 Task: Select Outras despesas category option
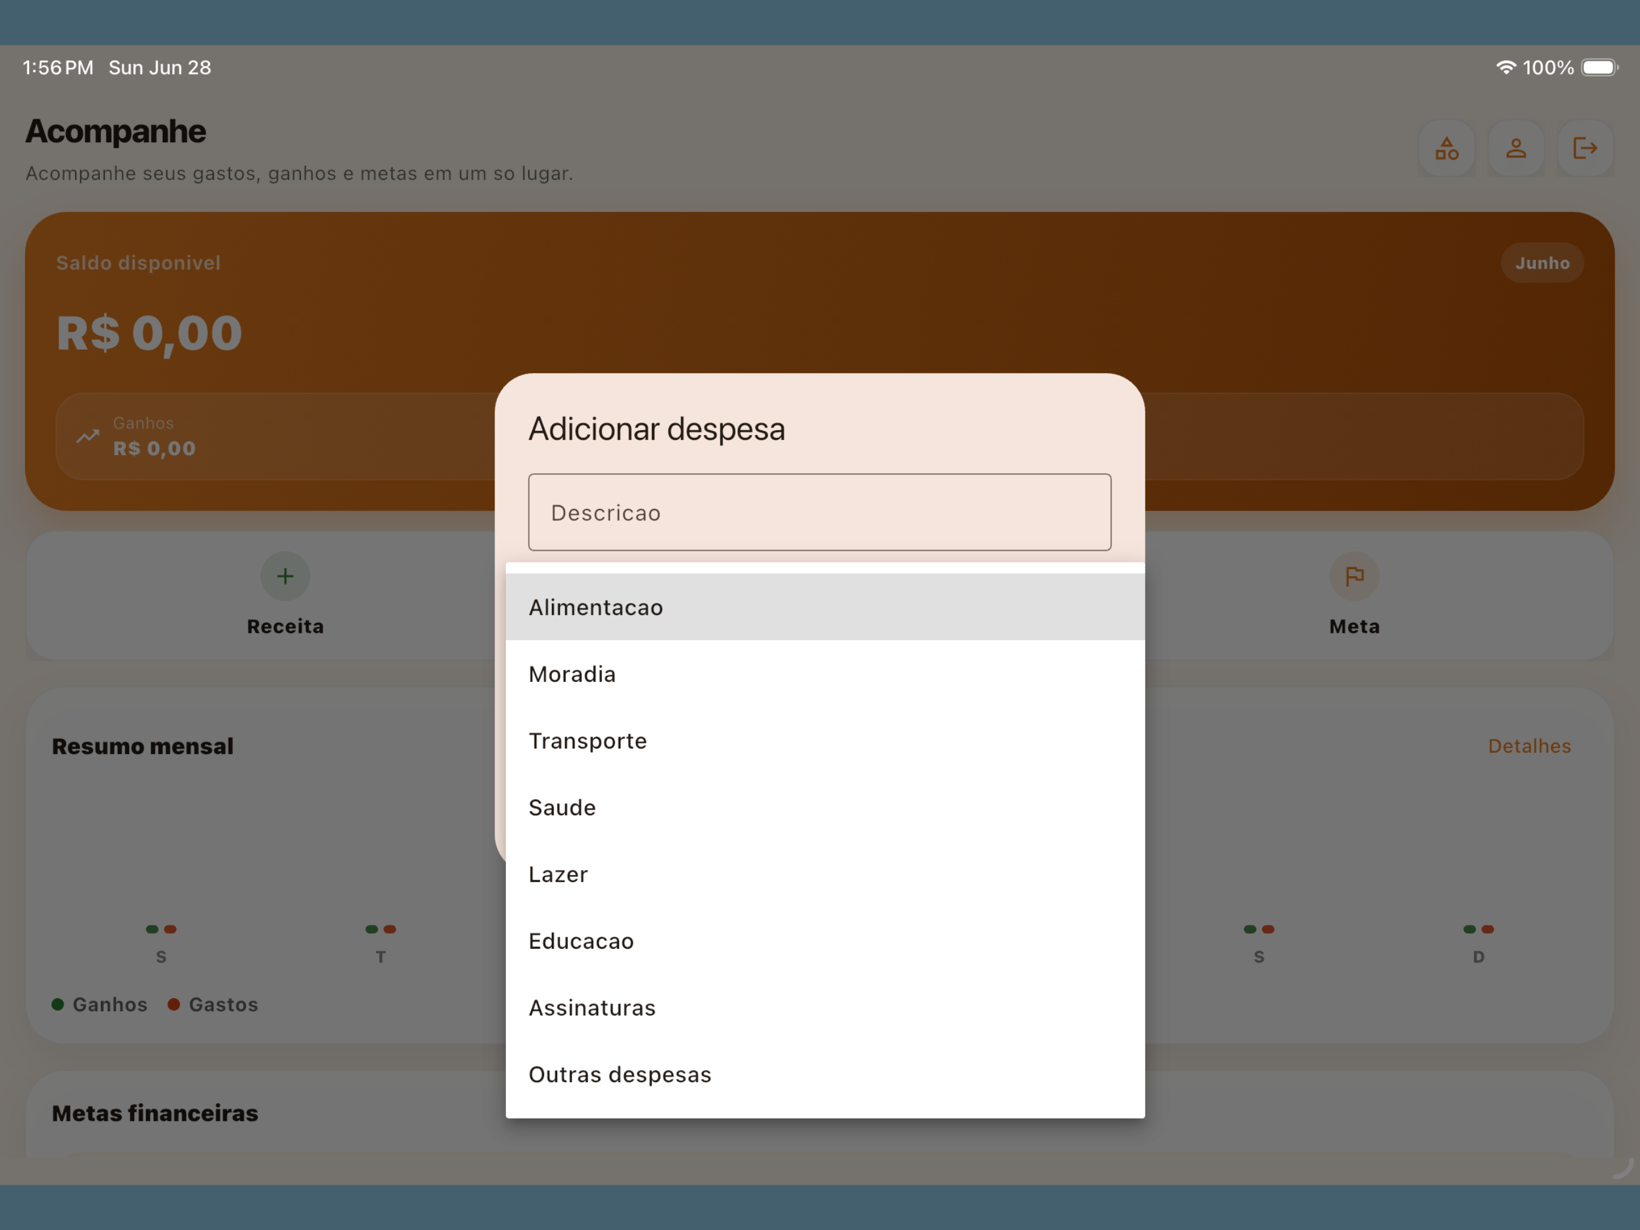[x=825, y=1074]
